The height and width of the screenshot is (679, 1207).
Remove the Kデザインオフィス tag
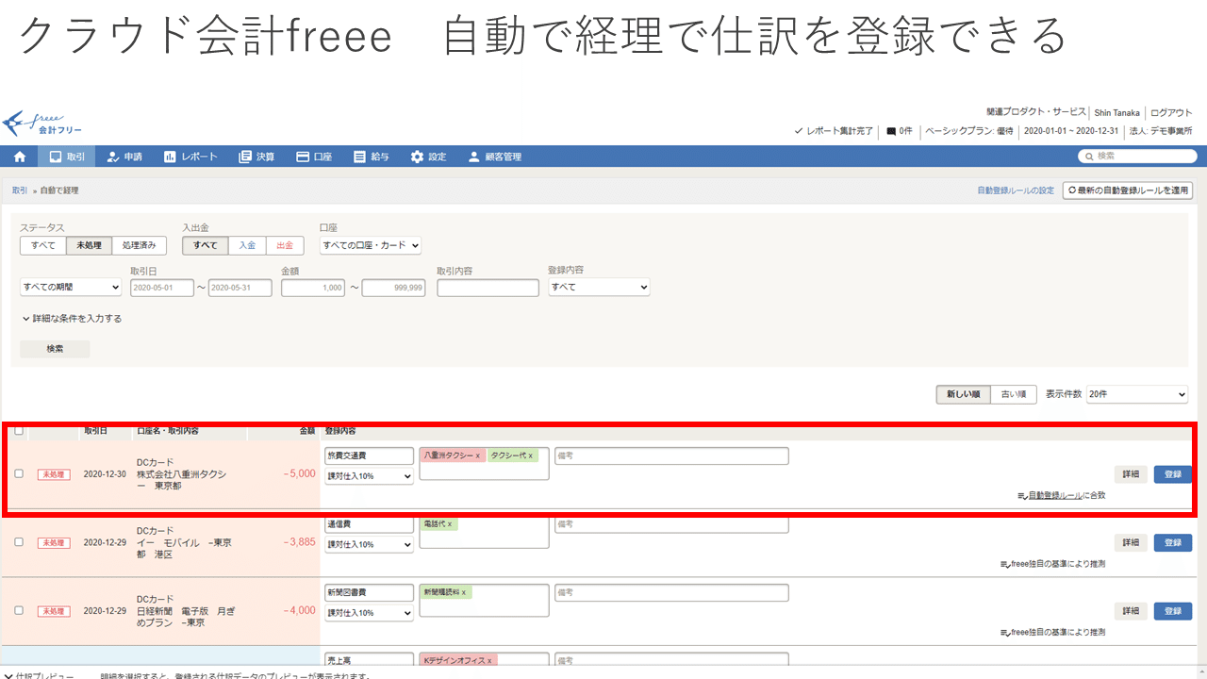(x=490, y=661)
